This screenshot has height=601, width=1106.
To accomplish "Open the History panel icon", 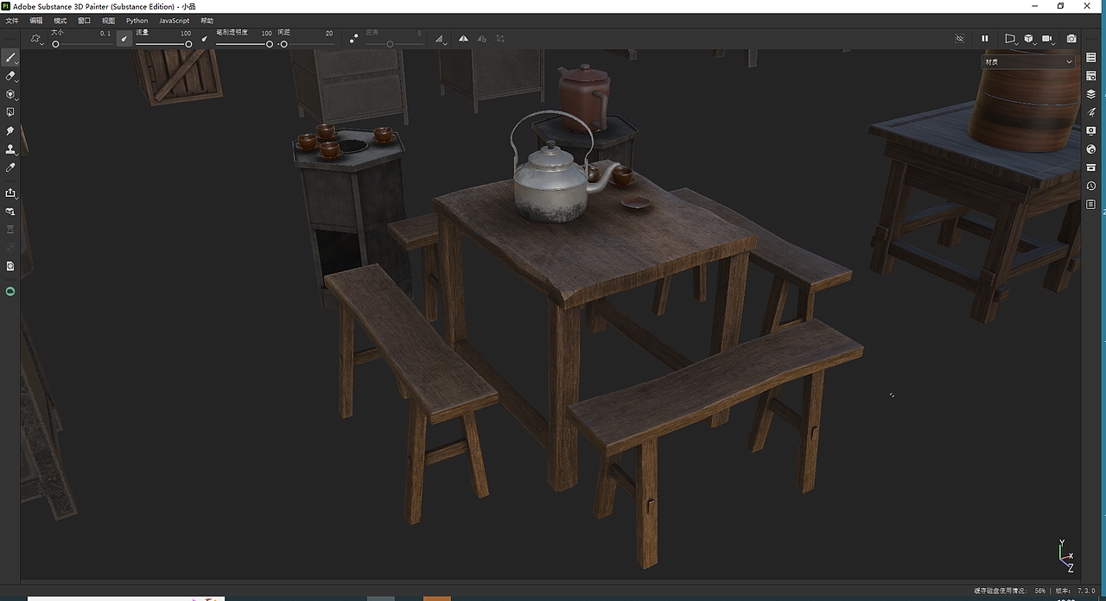I will pos(1091,186).
